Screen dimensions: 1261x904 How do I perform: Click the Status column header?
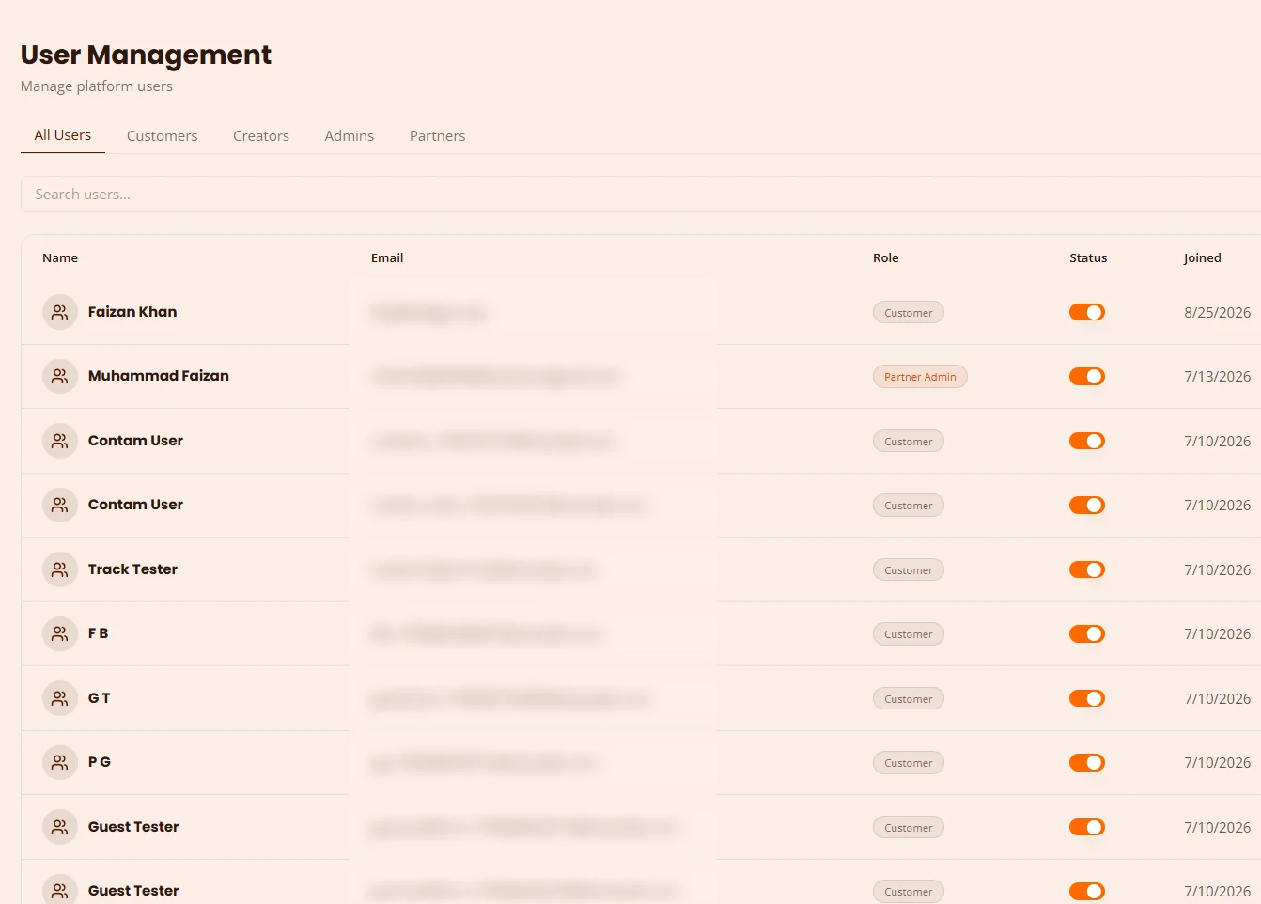pyautogui.click(x=1088, y=258)
